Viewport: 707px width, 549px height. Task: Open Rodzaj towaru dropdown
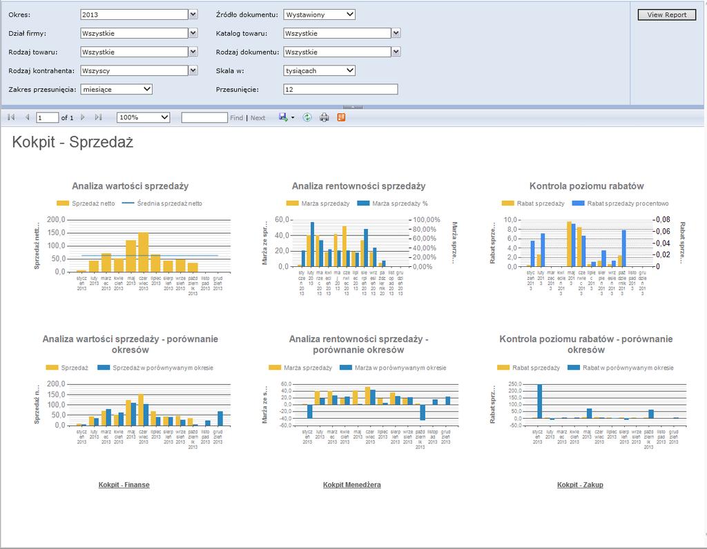193,52
